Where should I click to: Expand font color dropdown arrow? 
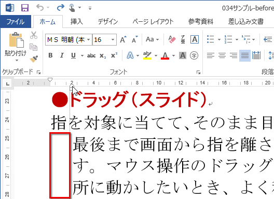[173, 55]
